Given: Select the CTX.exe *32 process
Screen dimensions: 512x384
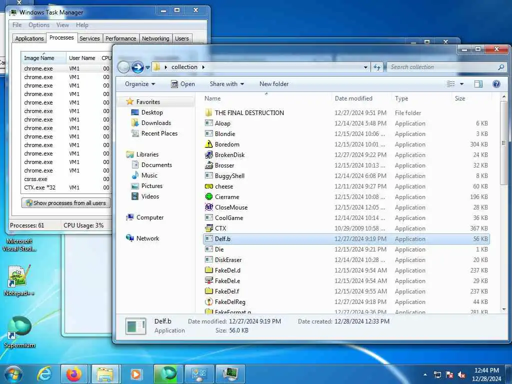Looking at the screenshot, I should (66, 187).
